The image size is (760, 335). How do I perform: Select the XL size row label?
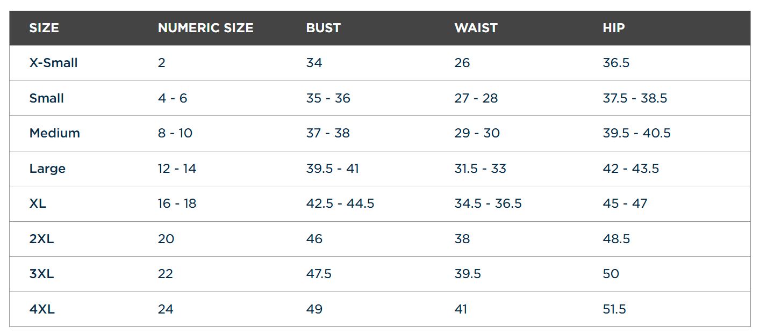pos(38,203)
